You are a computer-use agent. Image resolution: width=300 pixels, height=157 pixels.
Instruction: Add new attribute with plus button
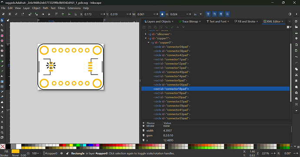click(x=143, y=123)
